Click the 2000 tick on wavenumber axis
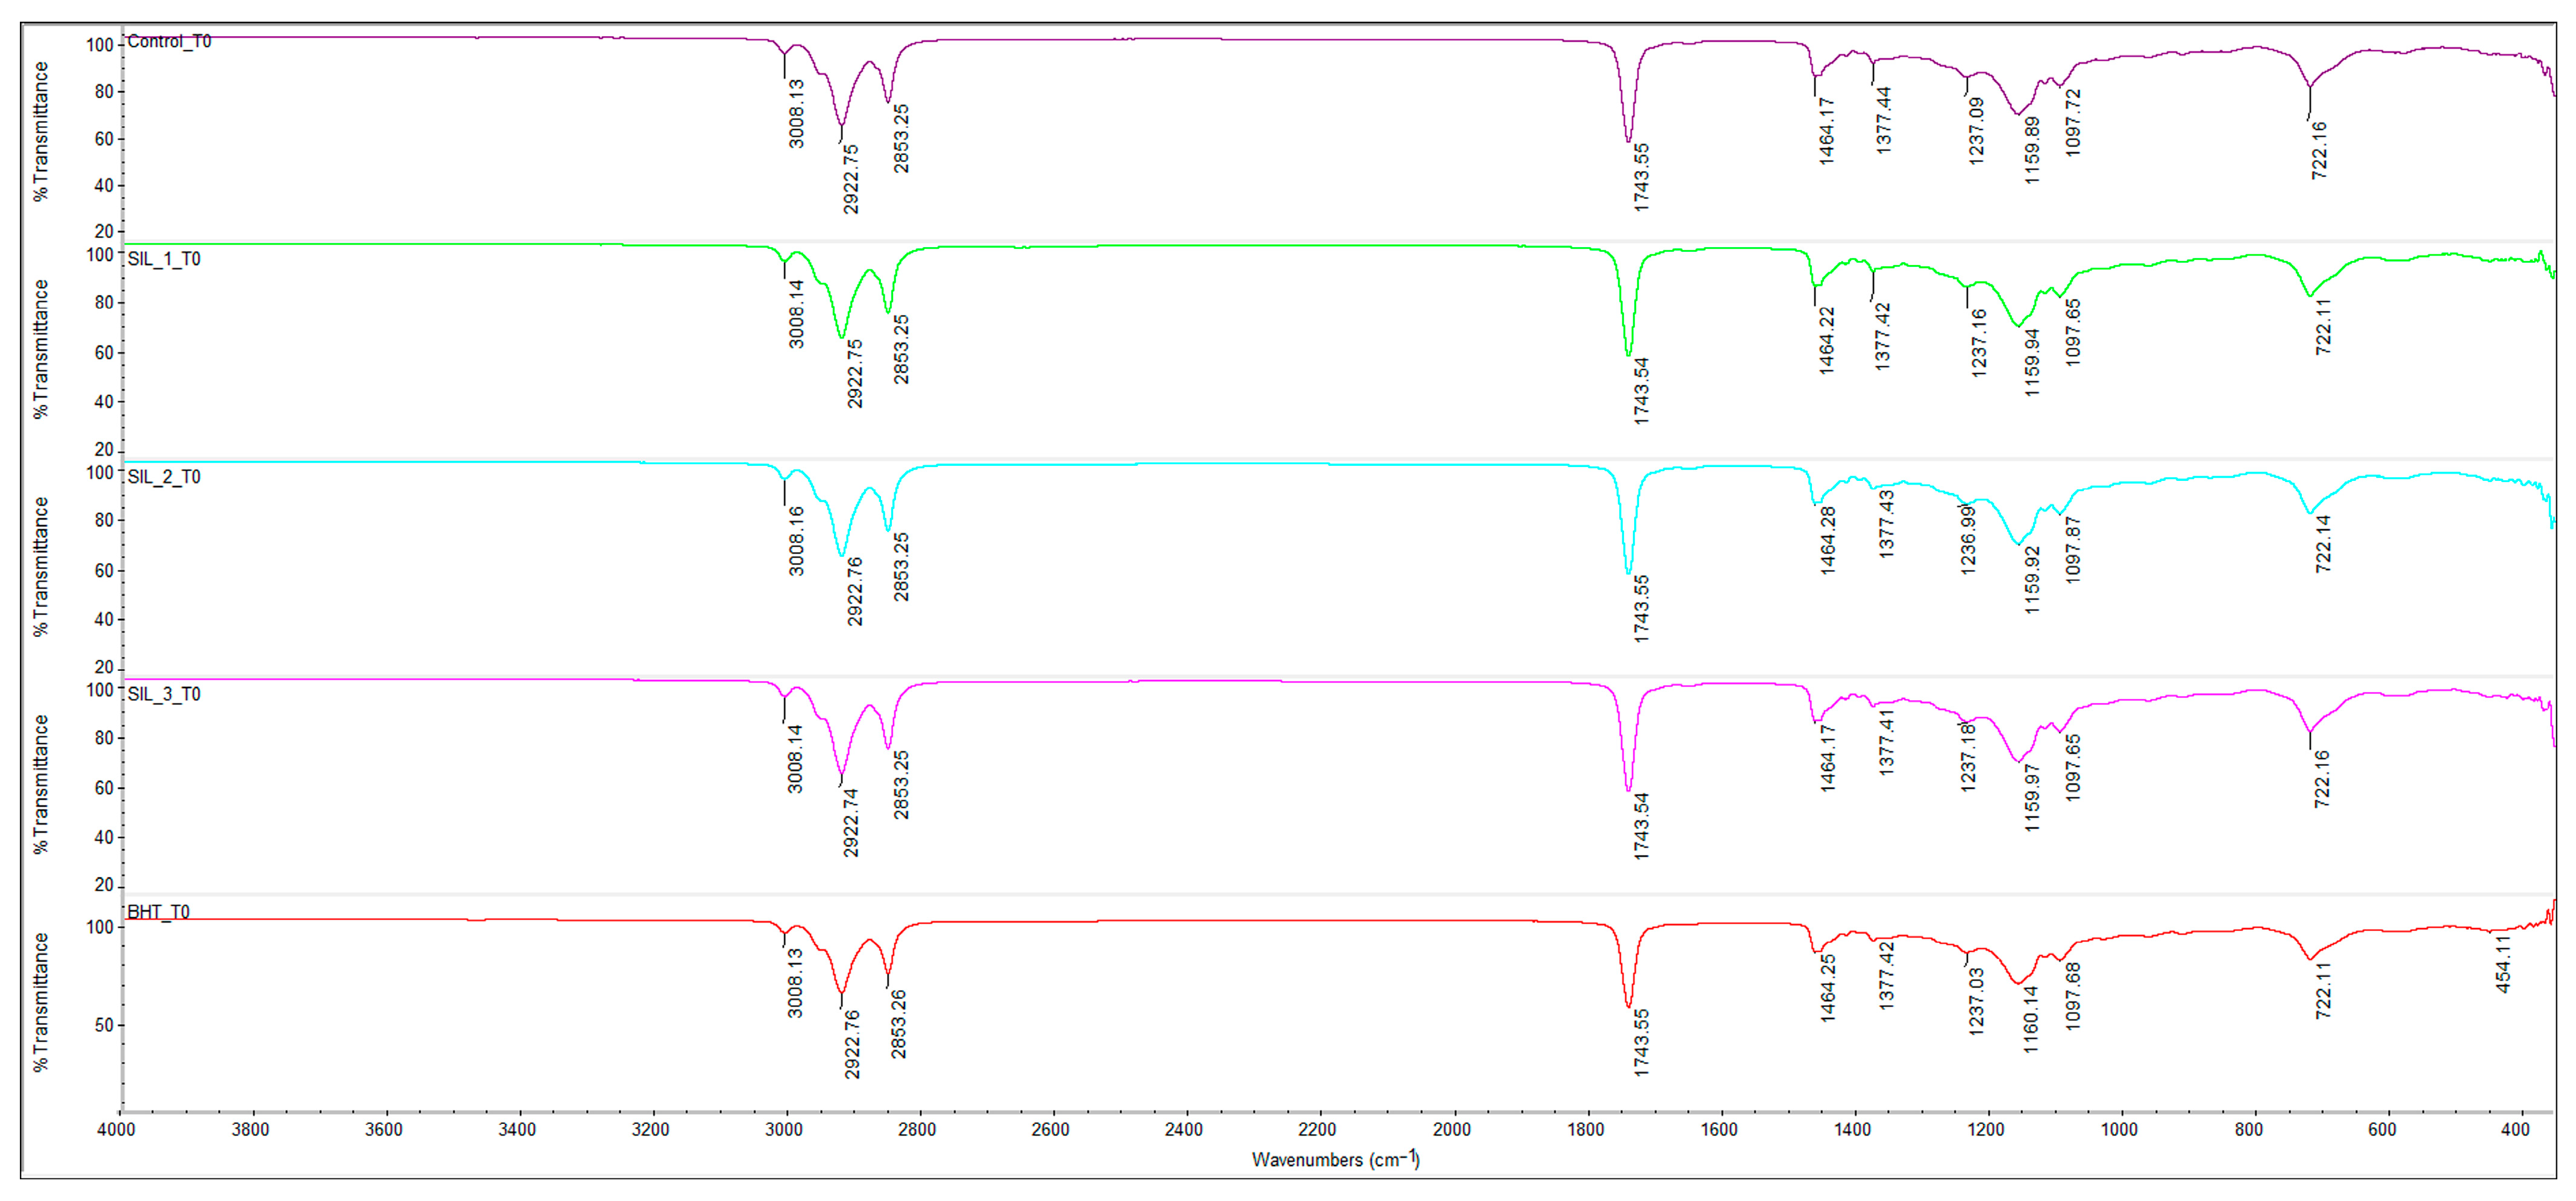Screen dimensions: 2576x1201 [x=1452, y=1130]
